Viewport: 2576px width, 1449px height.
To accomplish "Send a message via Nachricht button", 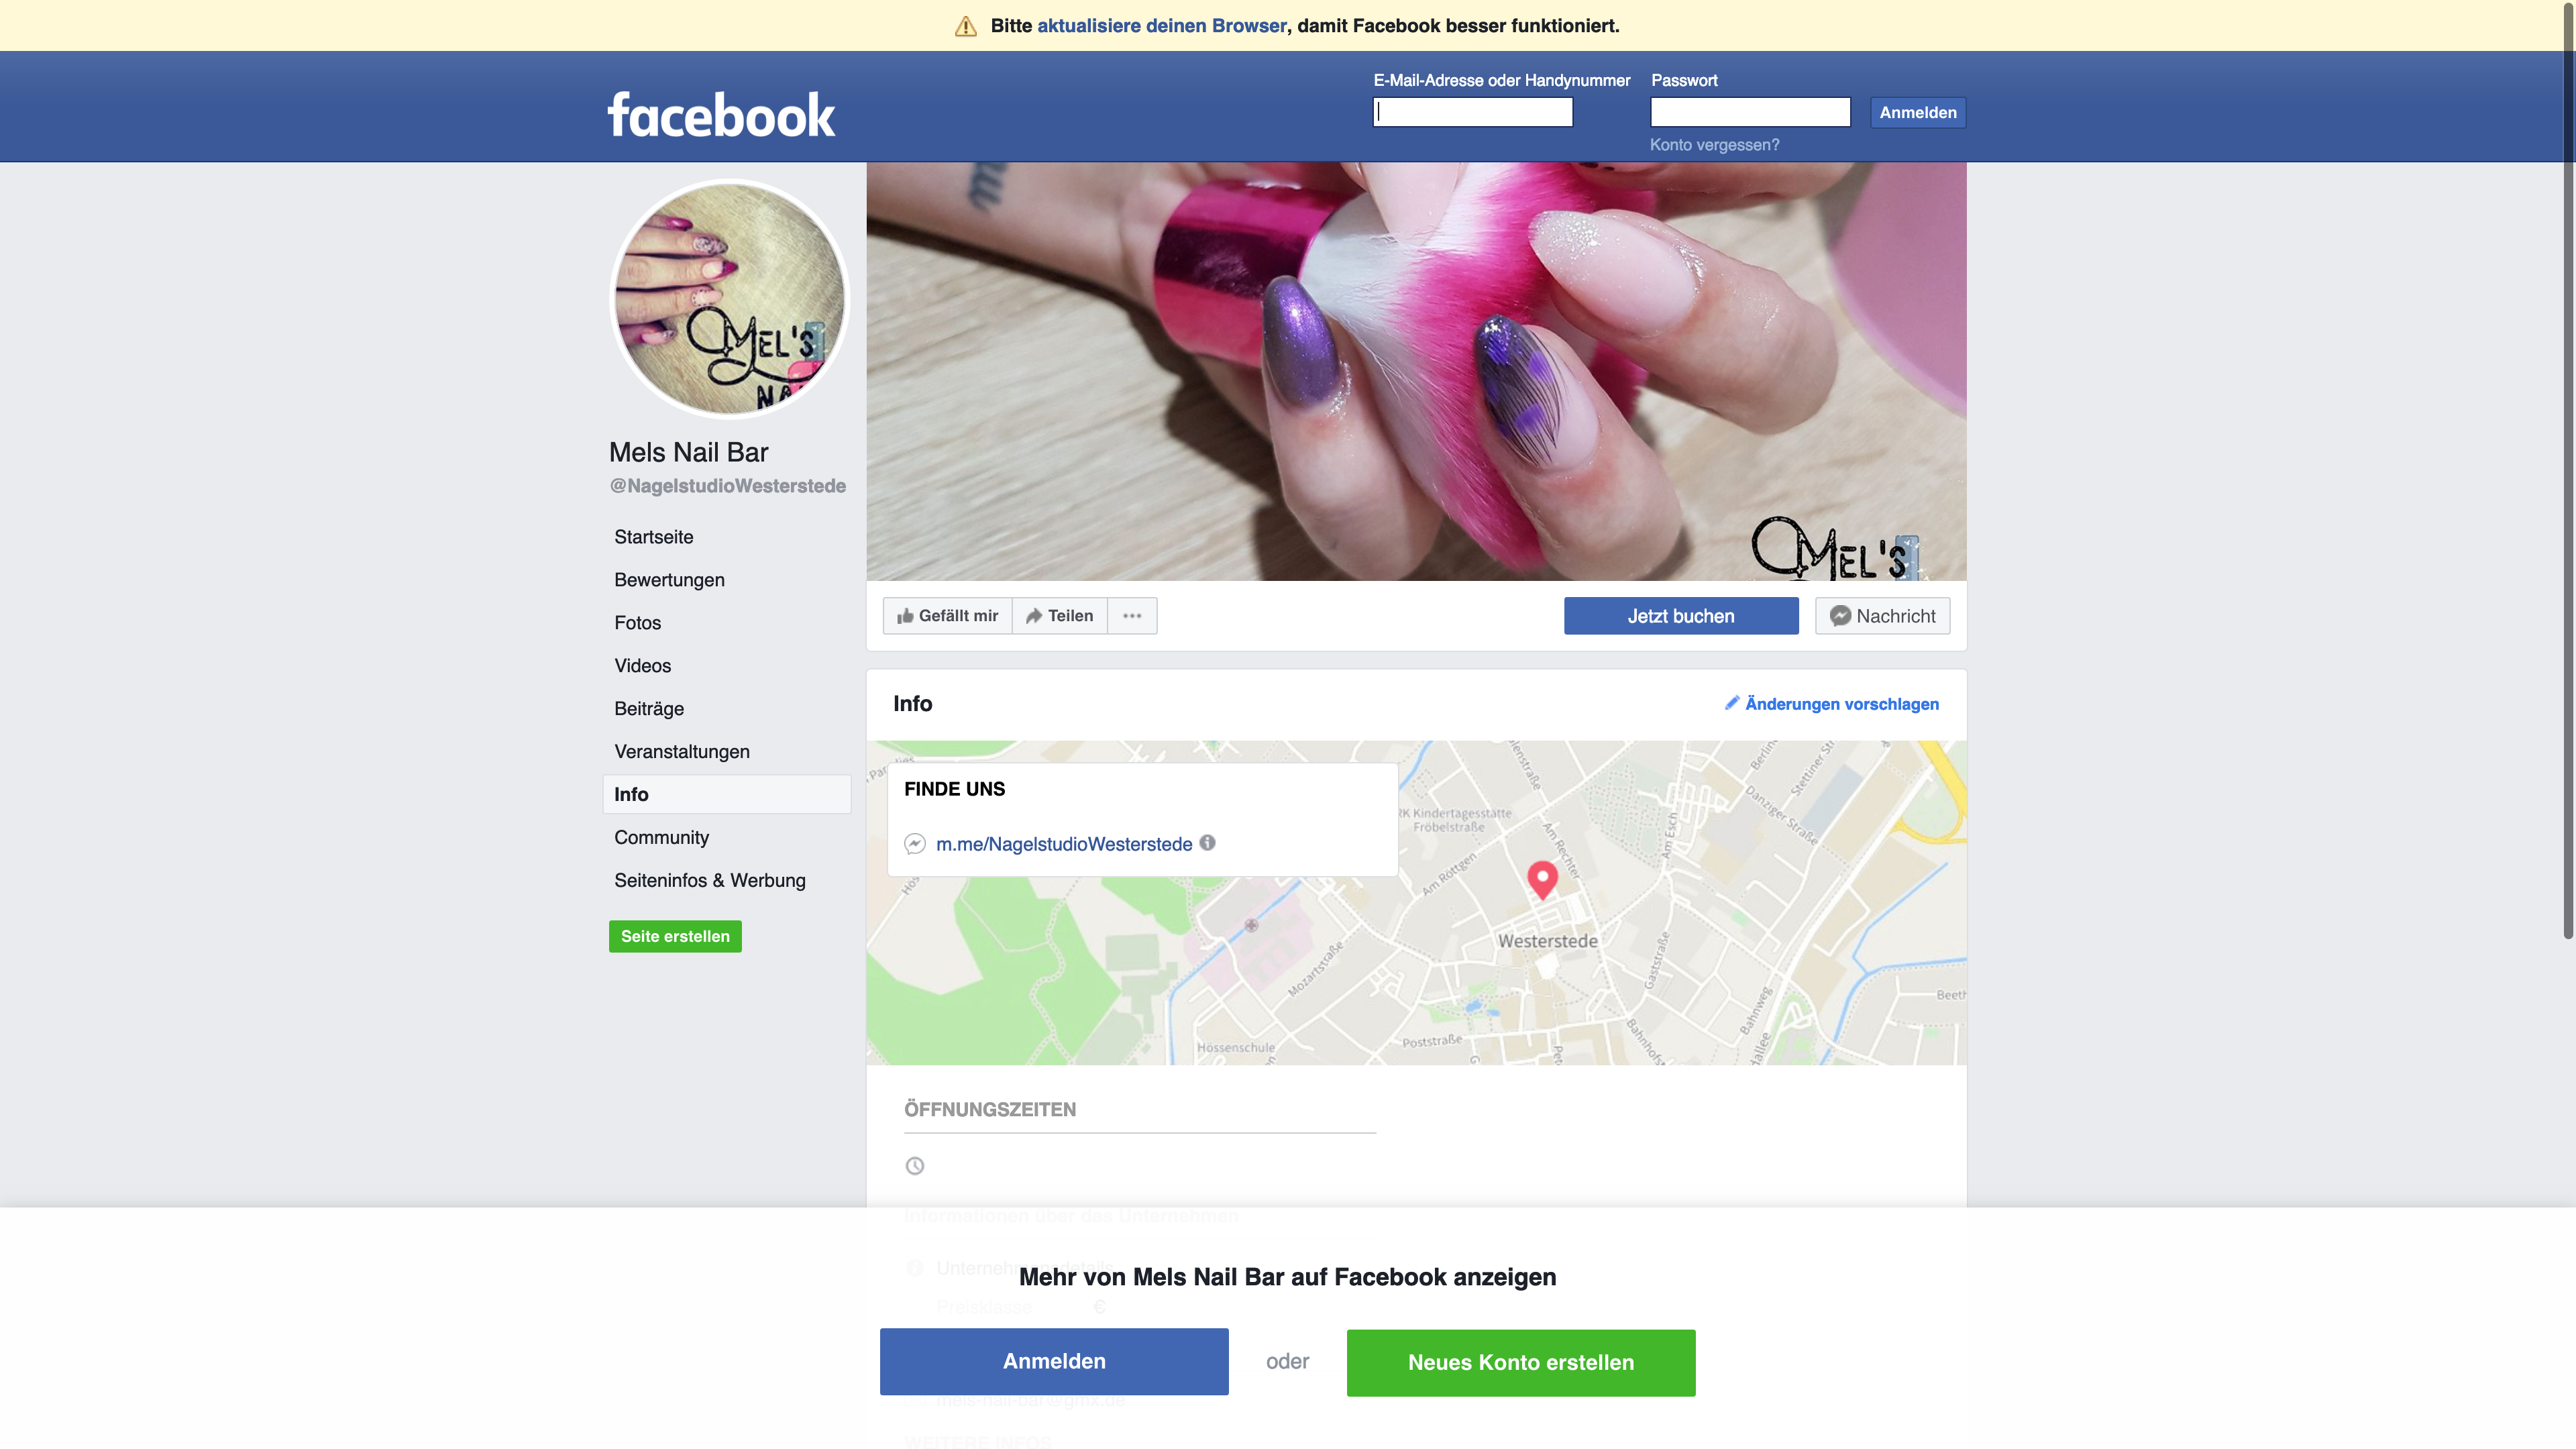I will [x=1882, y=616].
